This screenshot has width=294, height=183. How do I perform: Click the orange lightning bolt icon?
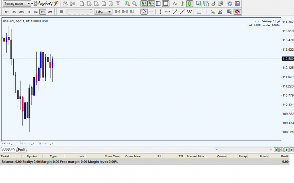(x=56, y=4)
